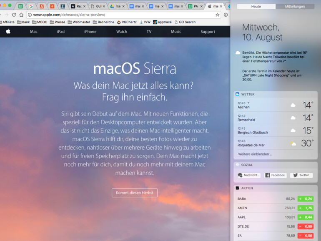The height and width of the screenshot is (241, 321).
Task: Toggle DTE.DE change value -0,09
Action: point(306,226)
